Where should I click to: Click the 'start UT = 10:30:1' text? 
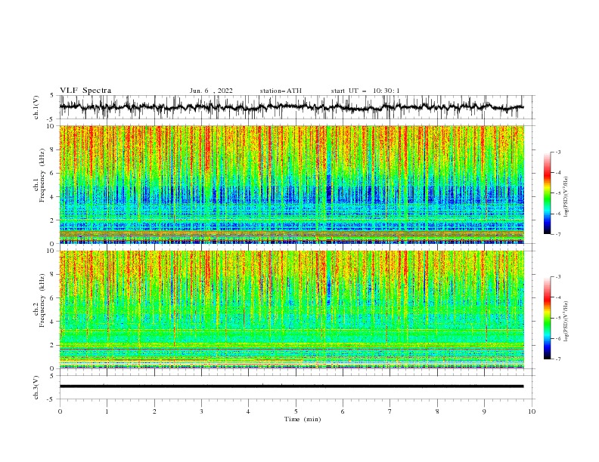tap(365, 91)
